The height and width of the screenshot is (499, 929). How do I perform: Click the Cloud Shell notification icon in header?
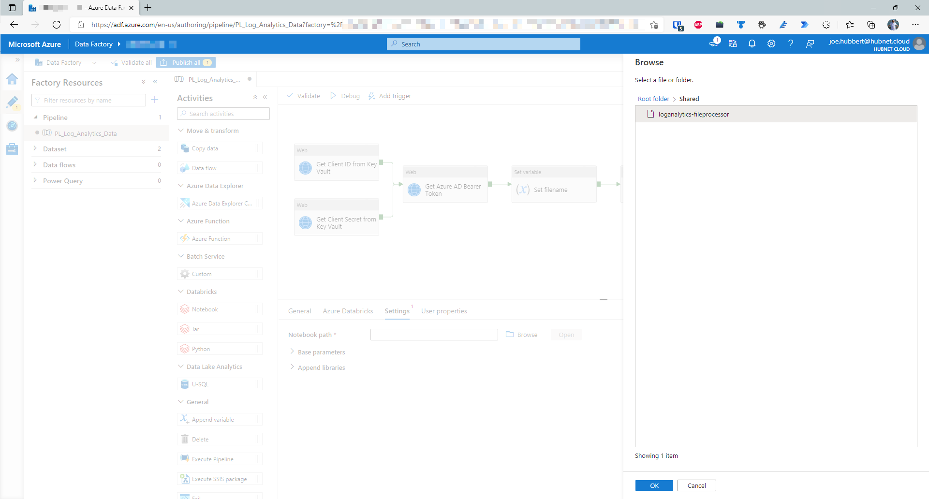tap(714, 44)
